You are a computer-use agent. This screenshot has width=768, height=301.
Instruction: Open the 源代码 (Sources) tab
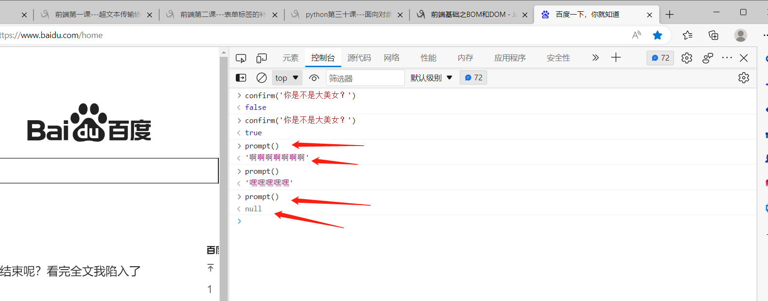[x=359, y=58]
